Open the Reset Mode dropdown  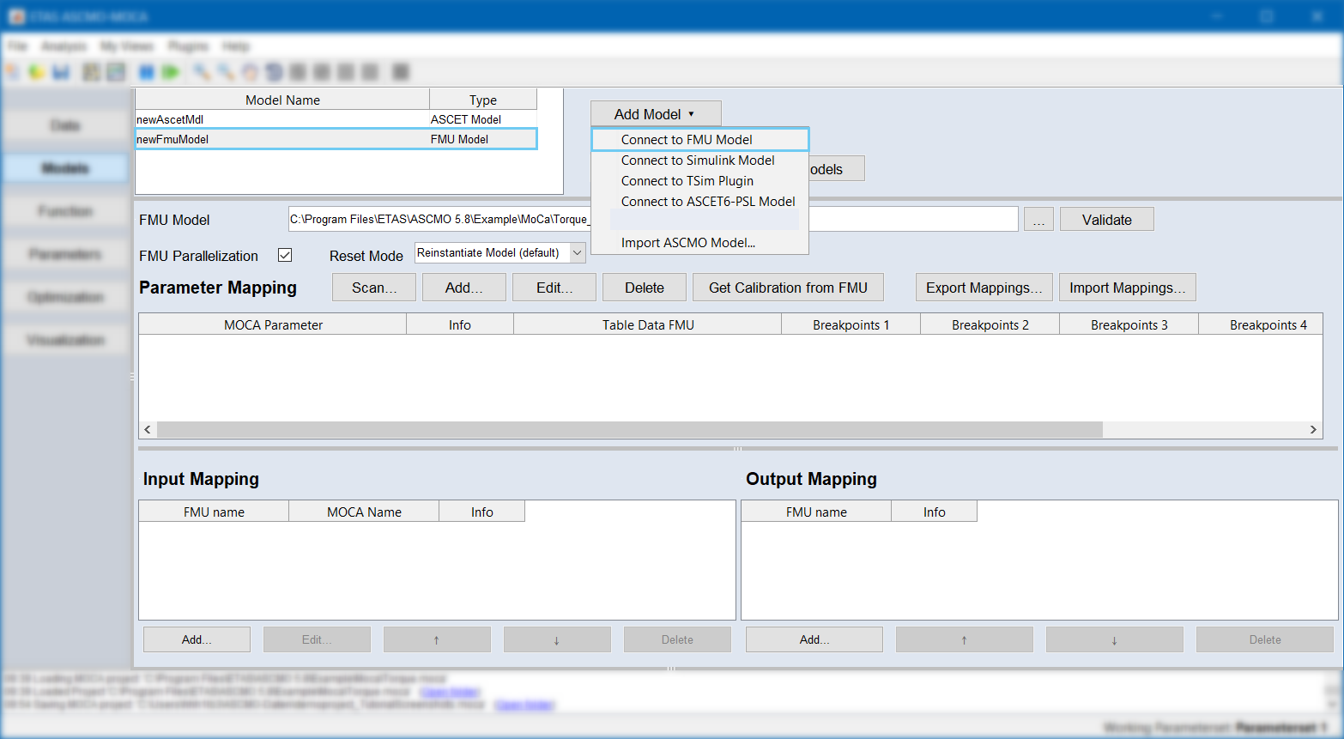tap(578, 253)
